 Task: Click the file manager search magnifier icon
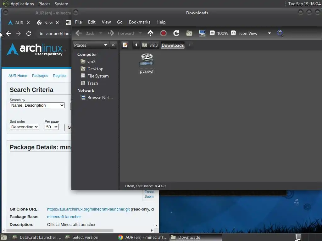(280, 33)
